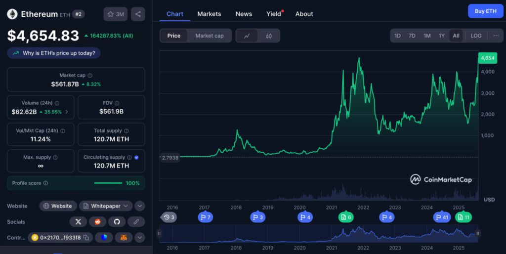Open Ethereum Reddit social link
This screenshot has width=506, height=254.
pyautogui.click(x=97, y=222)
